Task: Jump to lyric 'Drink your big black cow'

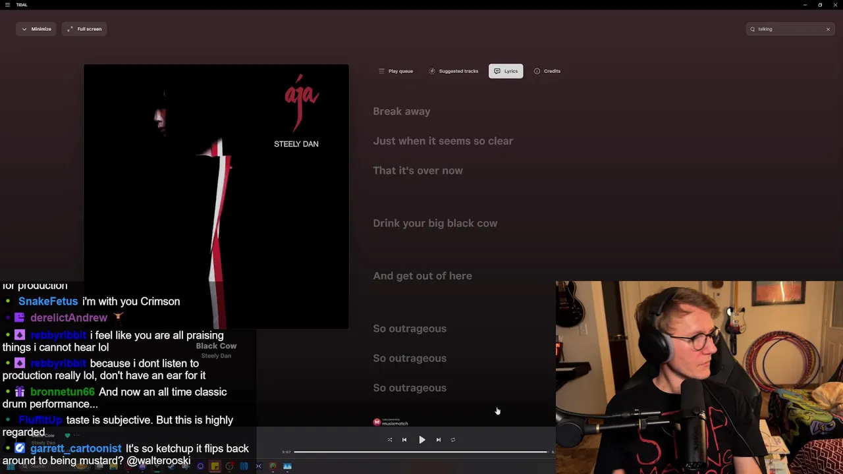Action: [435, 223]
